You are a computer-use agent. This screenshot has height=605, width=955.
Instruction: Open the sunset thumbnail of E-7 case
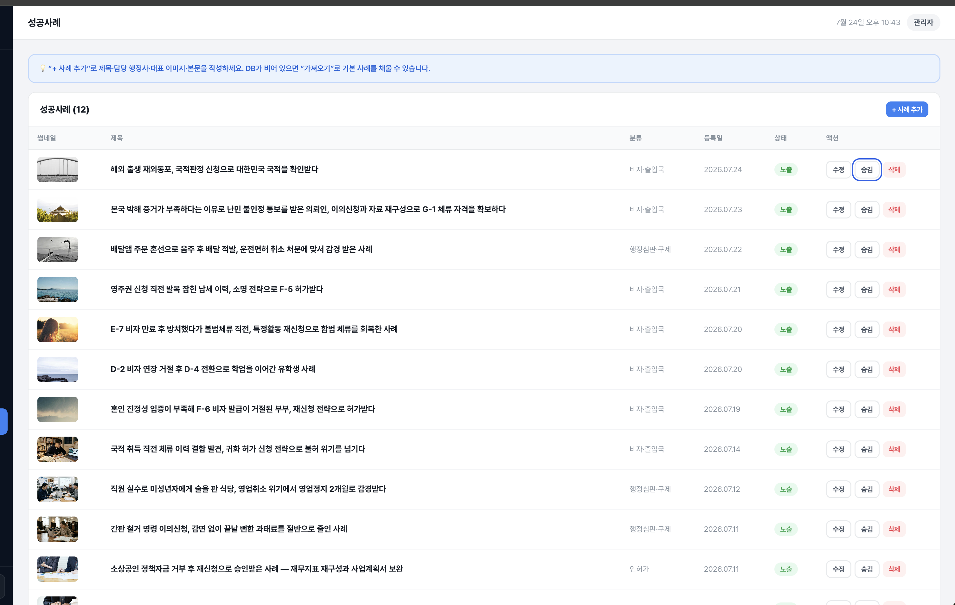click(57, 329)
